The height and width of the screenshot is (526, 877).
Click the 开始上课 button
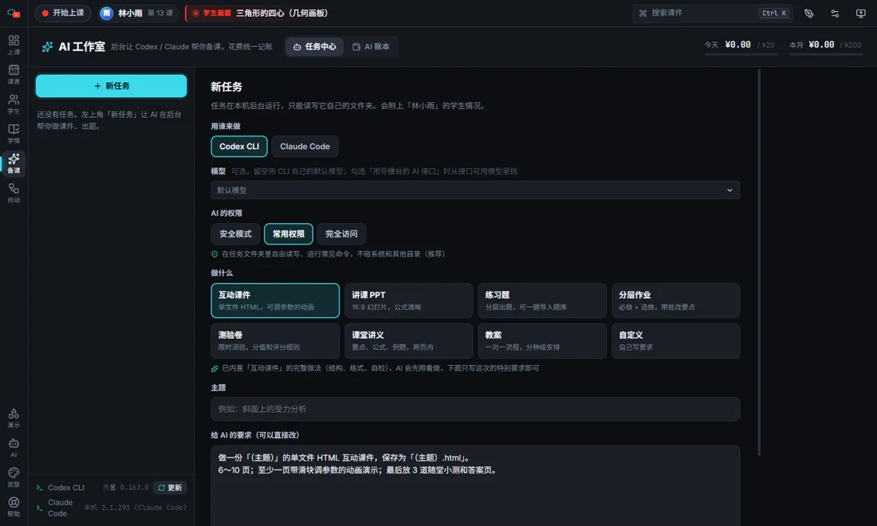(x=63, y=13)
